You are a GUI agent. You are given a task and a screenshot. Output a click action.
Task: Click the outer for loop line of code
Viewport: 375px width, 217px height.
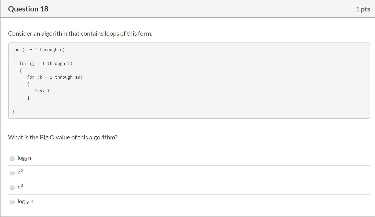click(38, 49)
